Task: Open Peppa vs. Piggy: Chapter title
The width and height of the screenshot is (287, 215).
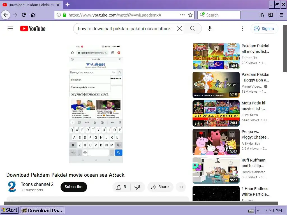Action: (255, 134)
